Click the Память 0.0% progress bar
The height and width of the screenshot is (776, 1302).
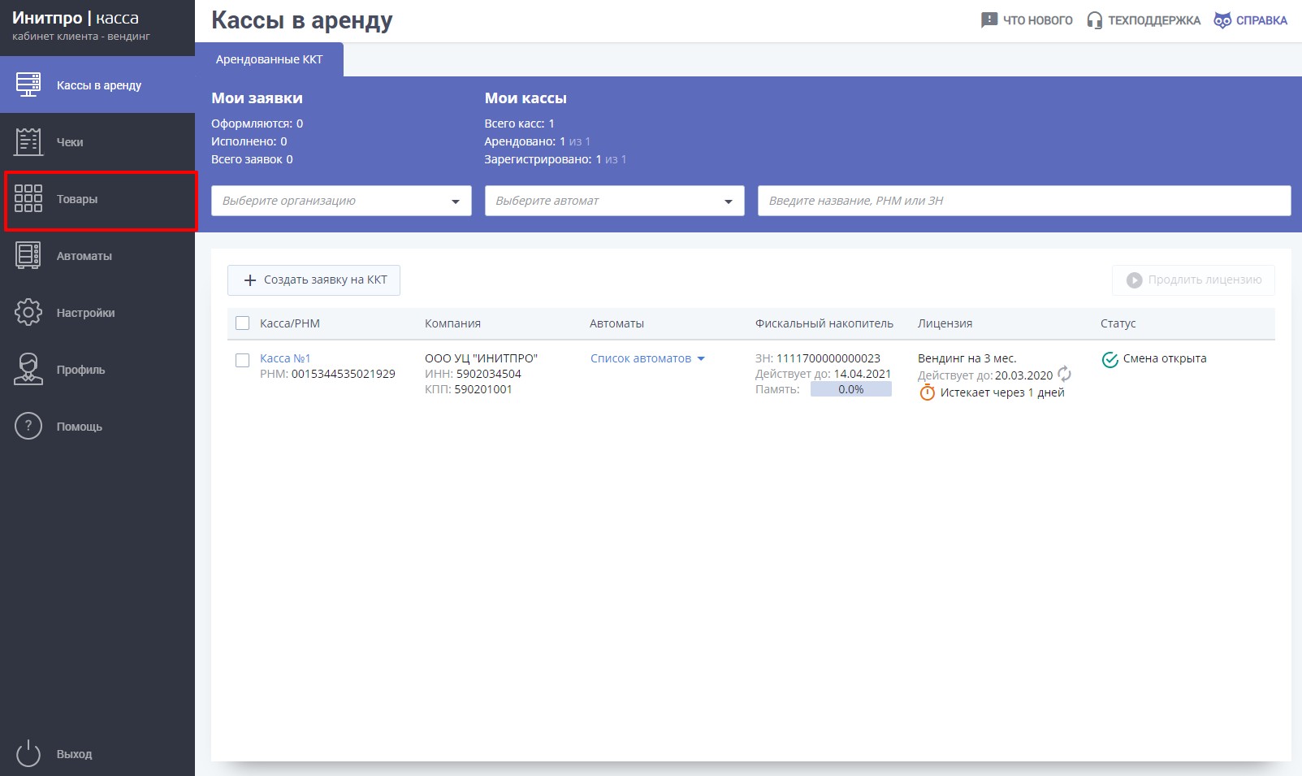[850, 389]
